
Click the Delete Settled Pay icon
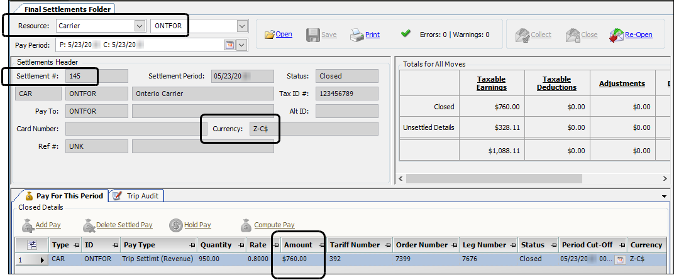89,225
